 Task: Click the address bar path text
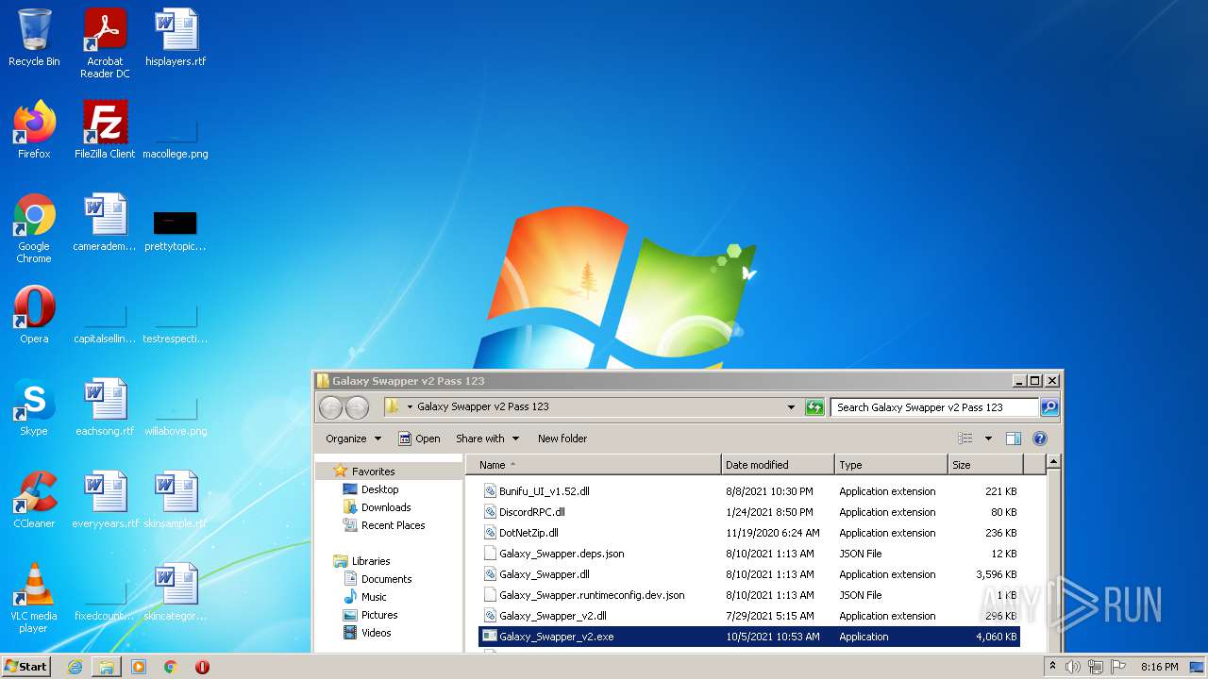tap(482, 407)
